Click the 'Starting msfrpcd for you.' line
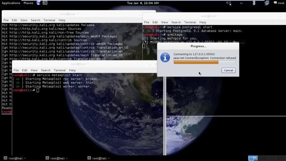286x161 pixels. pos(170,38)
